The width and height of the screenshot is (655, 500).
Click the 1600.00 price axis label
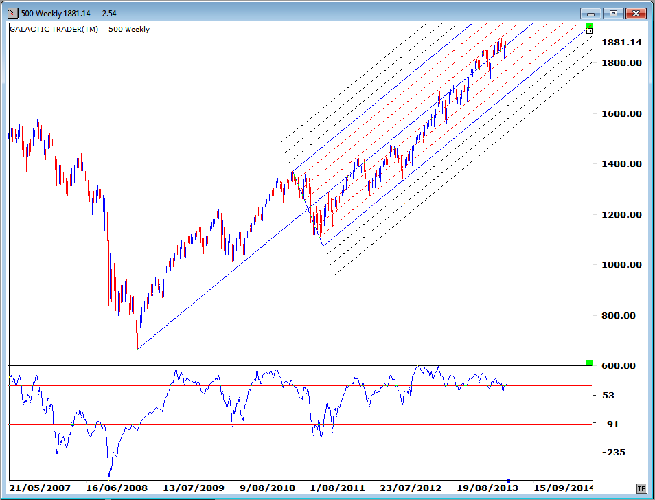(x=621, y=113)
